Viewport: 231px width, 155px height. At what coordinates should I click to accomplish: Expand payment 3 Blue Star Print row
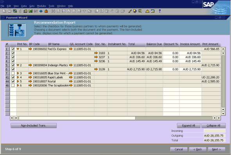pyautogui.click(x=18, y=73)
